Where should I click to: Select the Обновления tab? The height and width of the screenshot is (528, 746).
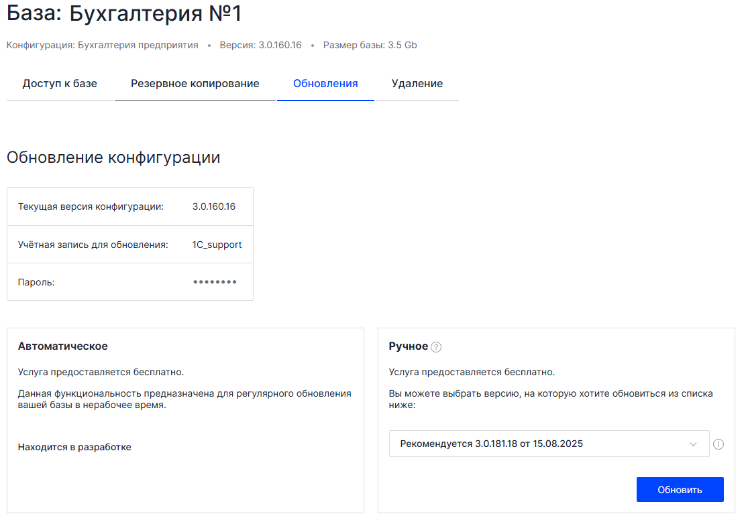coord(325,84)
